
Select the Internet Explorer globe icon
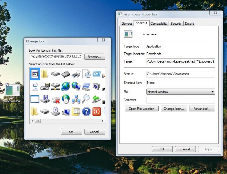(66, 86)
